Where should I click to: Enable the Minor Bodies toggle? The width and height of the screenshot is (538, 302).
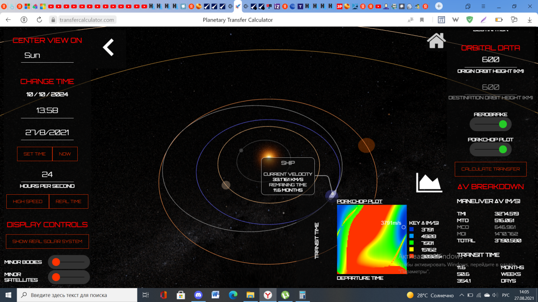[x=69, y=262]
